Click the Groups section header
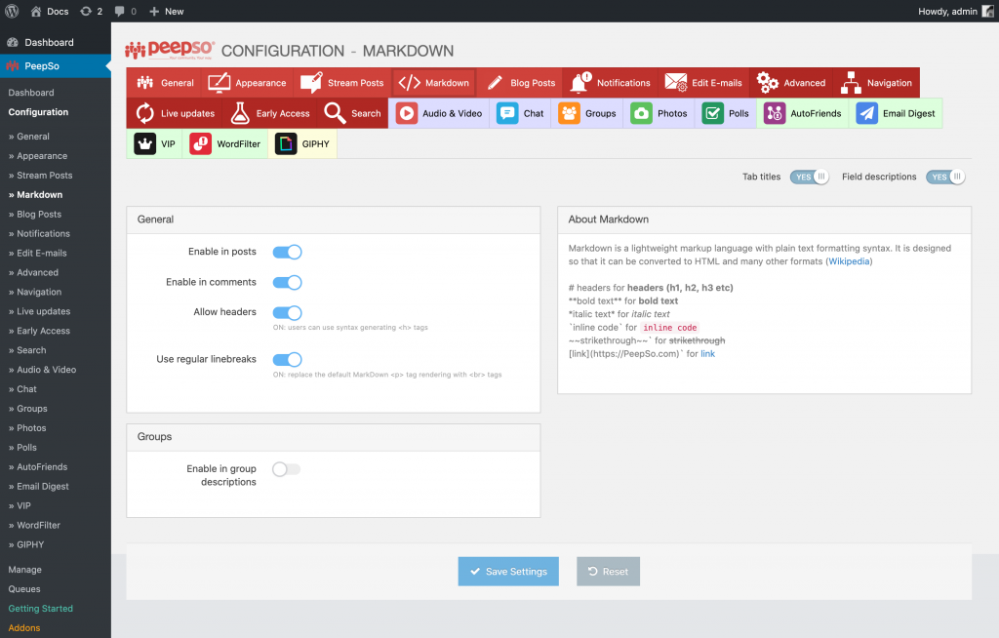999x638 pixels. click(334, 437)
